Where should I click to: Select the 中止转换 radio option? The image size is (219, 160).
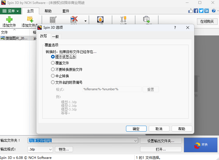pos(60,76)
